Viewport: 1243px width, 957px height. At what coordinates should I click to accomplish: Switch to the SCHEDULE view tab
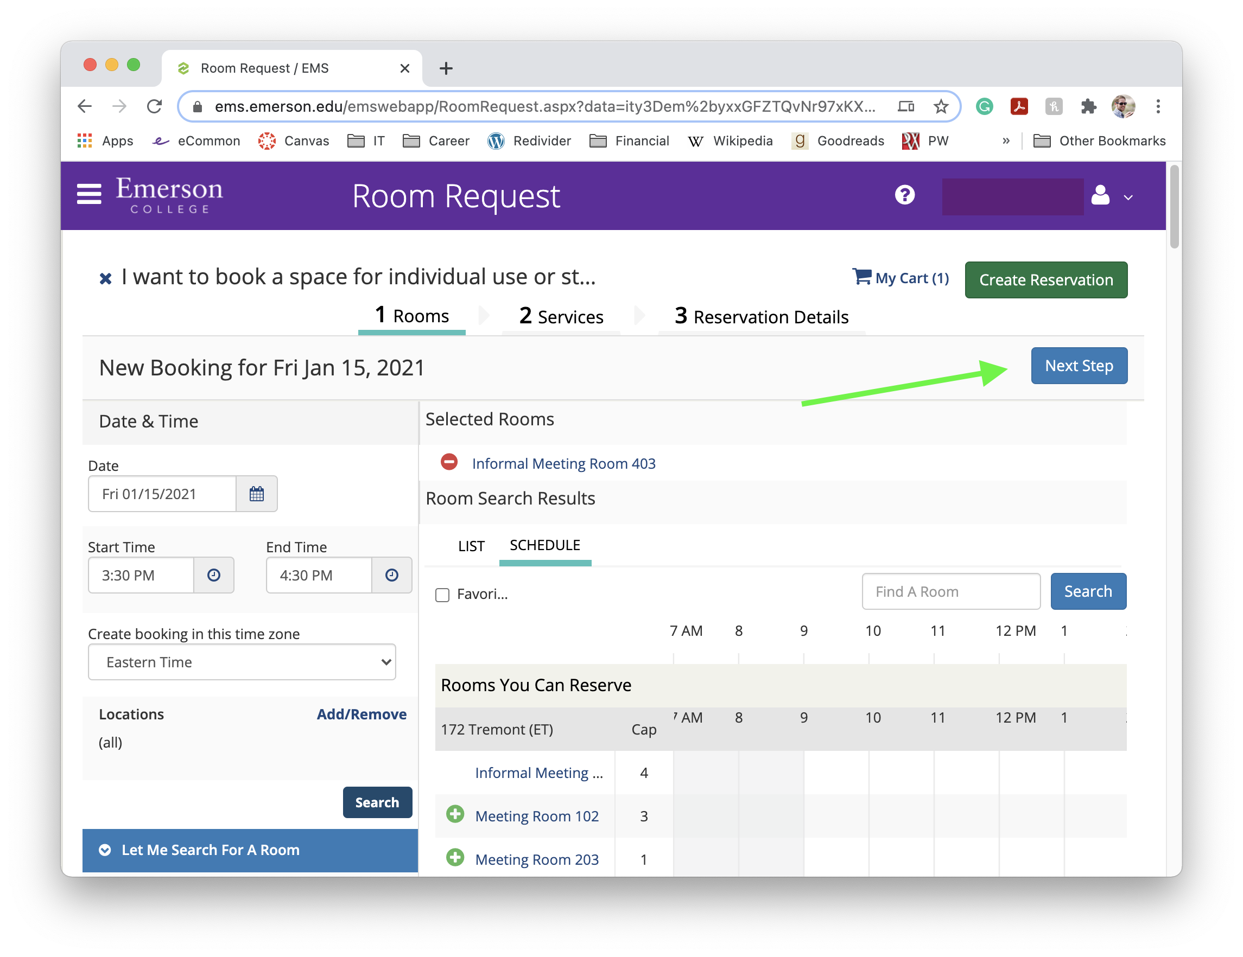(x=544, y=546)
